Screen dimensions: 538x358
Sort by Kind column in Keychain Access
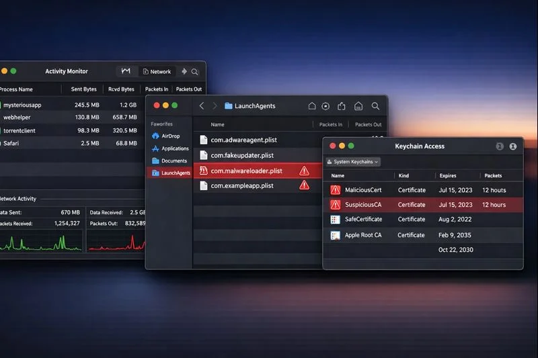click(x=403, y=175)
